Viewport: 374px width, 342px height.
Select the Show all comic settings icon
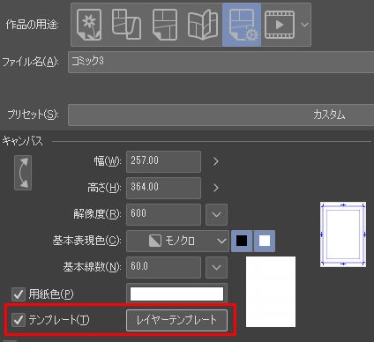point(242,25)
